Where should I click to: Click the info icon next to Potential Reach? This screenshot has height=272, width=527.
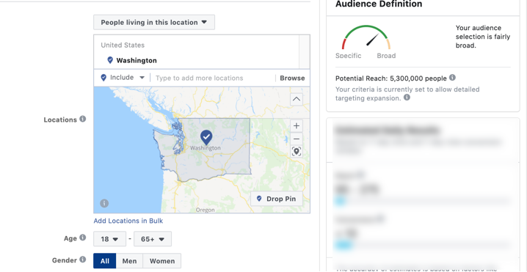[452, 78]
